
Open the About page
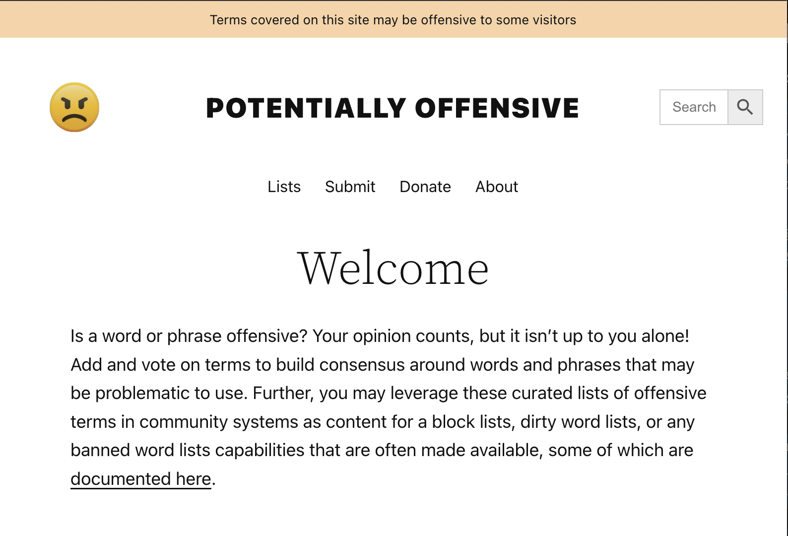point(497,187)
